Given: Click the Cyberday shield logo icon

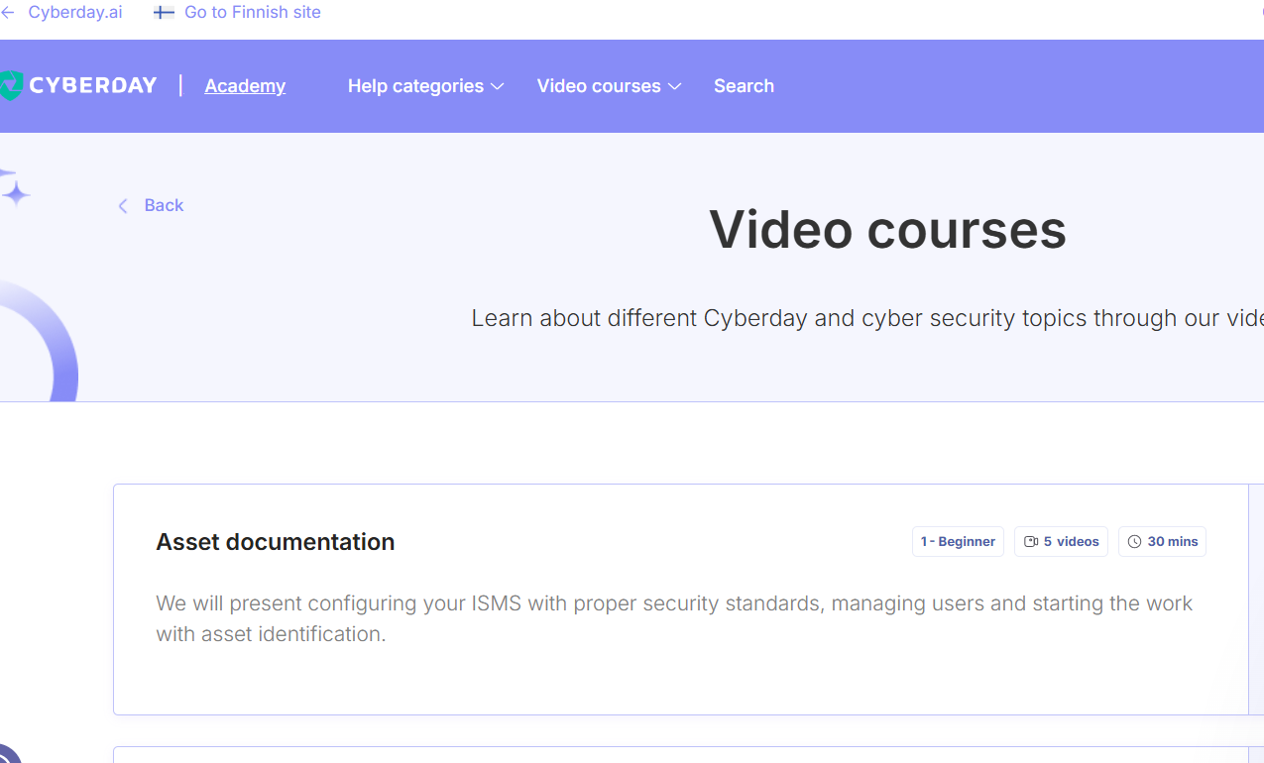Looking at the screenshot, I should tap(10, 85).
